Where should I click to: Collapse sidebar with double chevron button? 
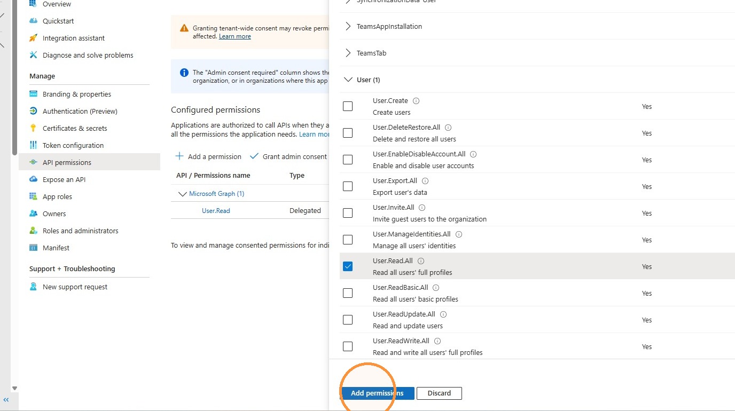(6, 400)
